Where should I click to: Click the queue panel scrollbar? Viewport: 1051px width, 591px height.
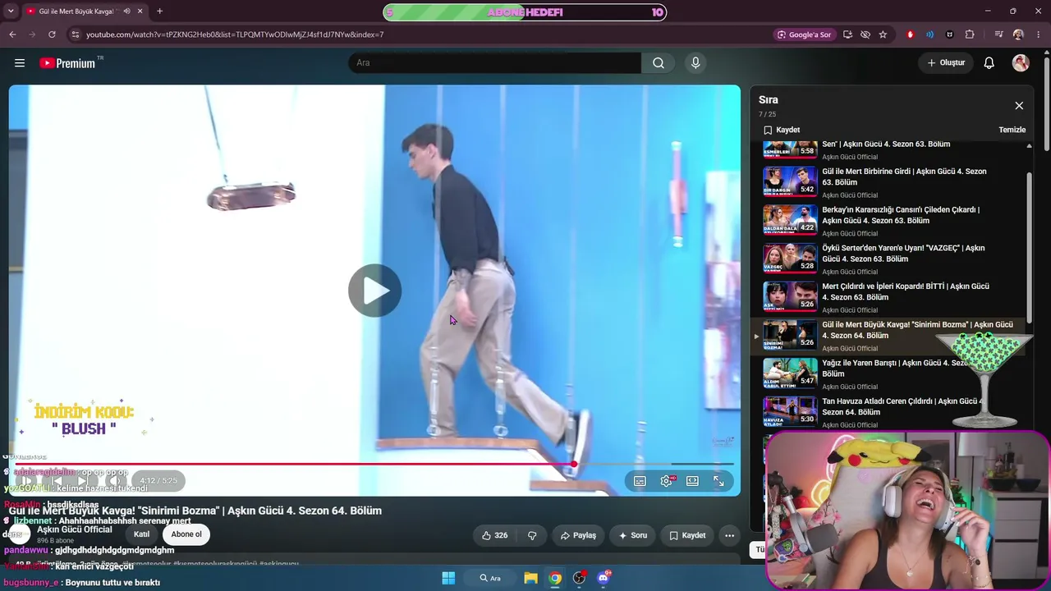[x=1030, y=246]
